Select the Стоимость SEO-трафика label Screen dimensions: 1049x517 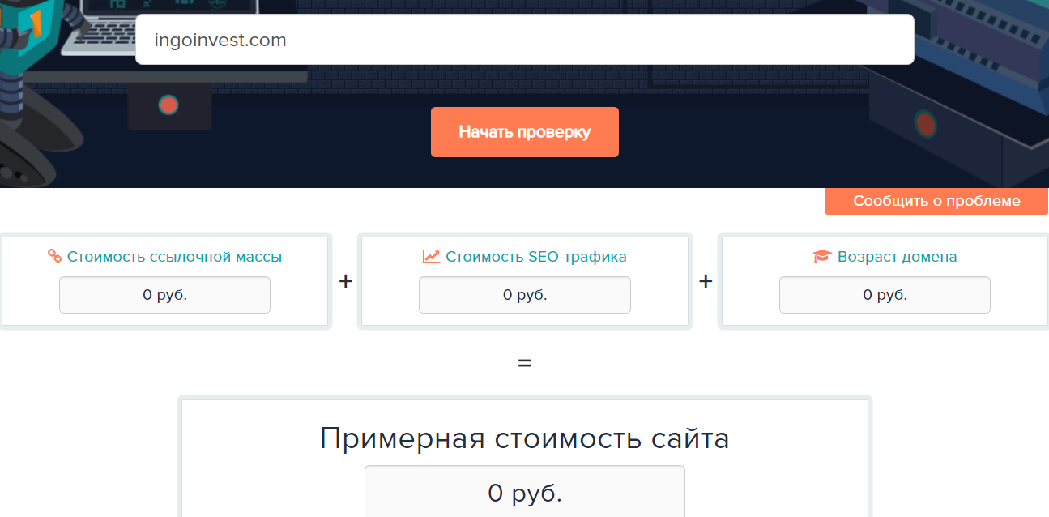click(535, 257)
